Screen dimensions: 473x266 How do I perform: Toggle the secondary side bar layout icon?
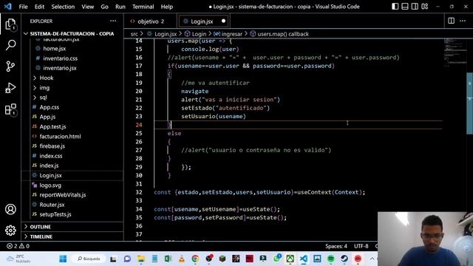(x=415, y=7)
